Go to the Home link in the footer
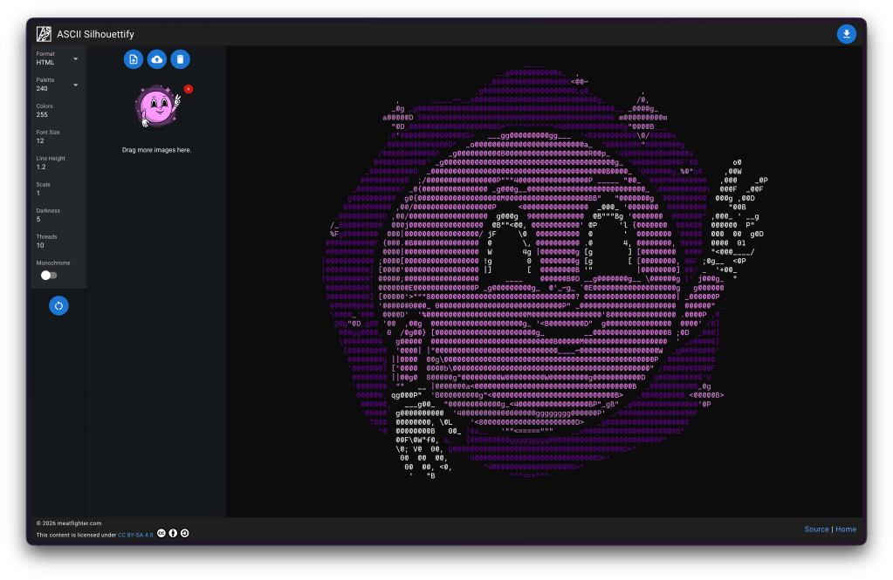Viewport: 893px width, 580px height. pyautogui.click(x=846, y=529)
